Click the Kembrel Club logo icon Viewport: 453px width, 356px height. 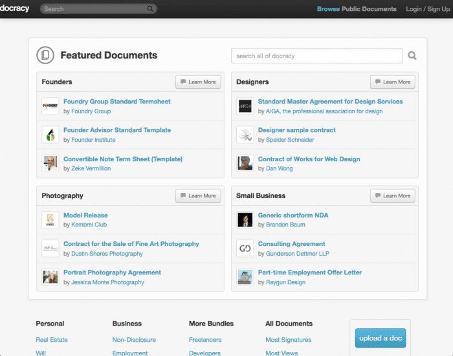tap(50, 220)
